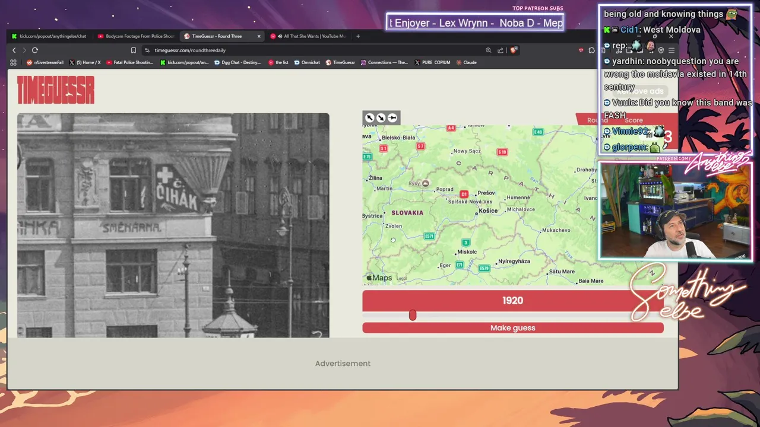Switch to All That She Wants tab
This screenshot has width=760, height=427.
(309, 36)
